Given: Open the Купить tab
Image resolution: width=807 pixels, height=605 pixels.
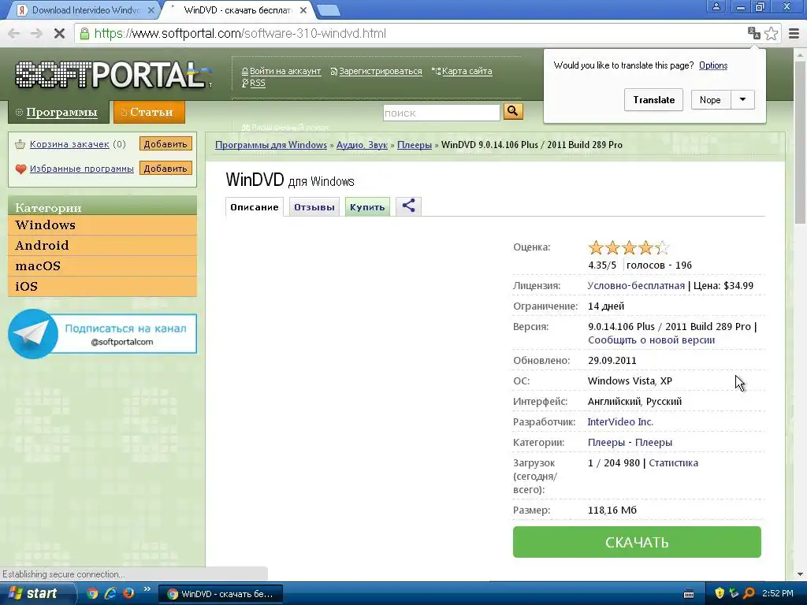Looking at the screenshot, I should (367, 207).
